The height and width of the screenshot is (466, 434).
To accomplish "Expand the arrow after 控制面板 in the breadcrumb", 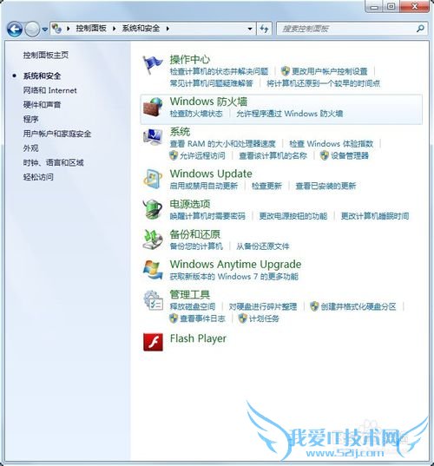I will tap(115, 29).
